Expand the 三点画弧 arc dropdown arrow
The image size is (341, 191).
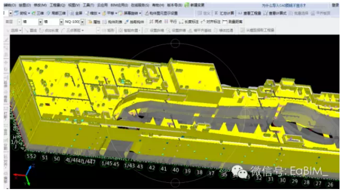pos(82,31)
